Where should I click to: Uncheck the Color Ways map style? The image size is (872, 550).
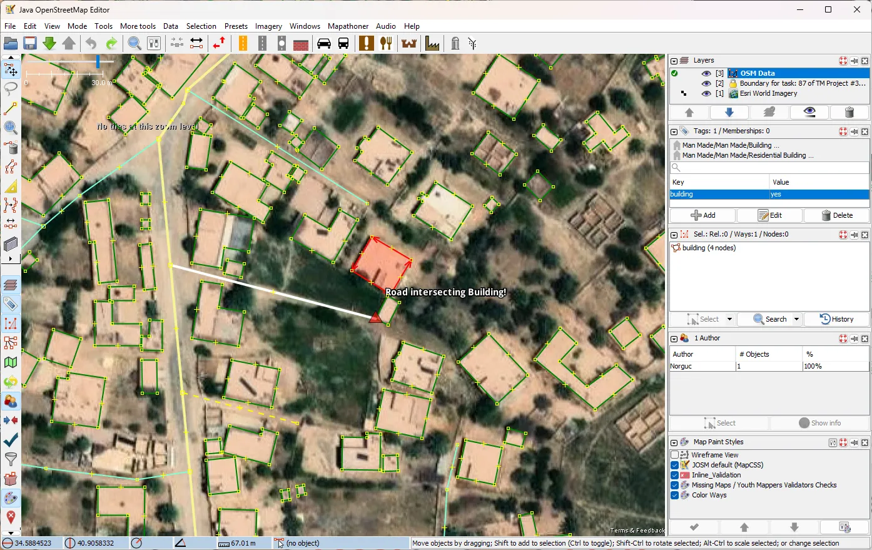point(674,495)
